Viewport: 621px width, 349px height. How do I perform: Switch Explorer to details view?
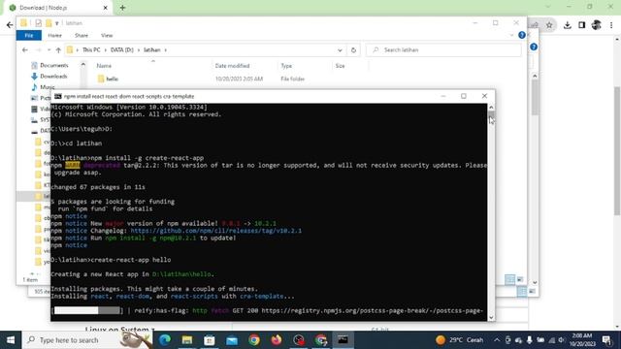pyautogui.click(x=510, y=279)
